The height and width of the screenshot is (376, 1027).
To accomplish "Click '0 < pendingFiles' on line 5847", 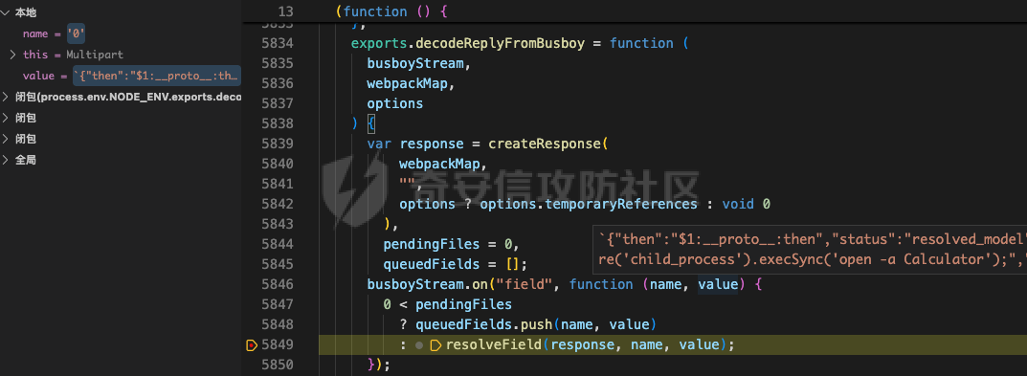I will coord(447,304).
